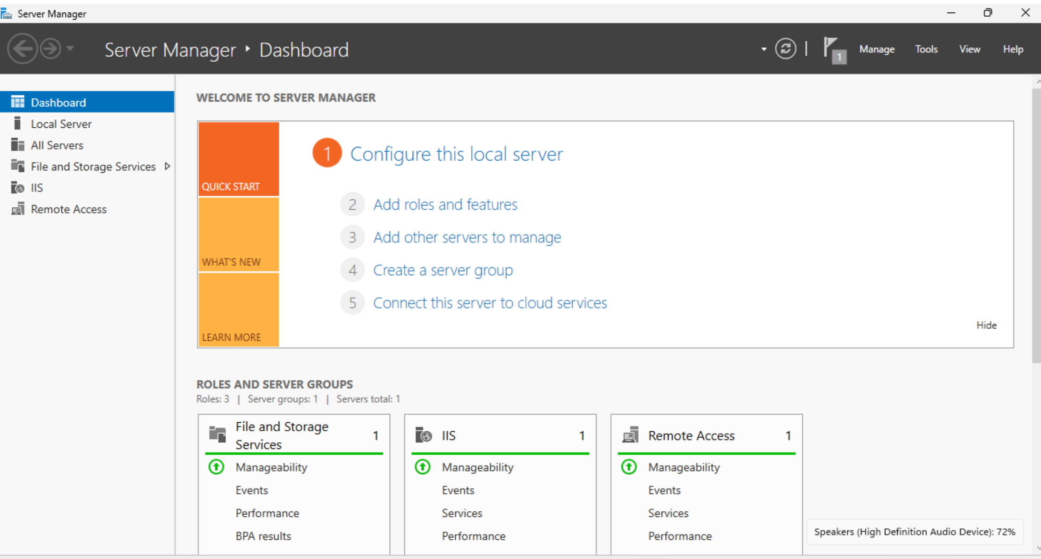This screenshot has height=559, width=1041.
Task: Click the back navigation arrow icon
Action: point(22,49)
